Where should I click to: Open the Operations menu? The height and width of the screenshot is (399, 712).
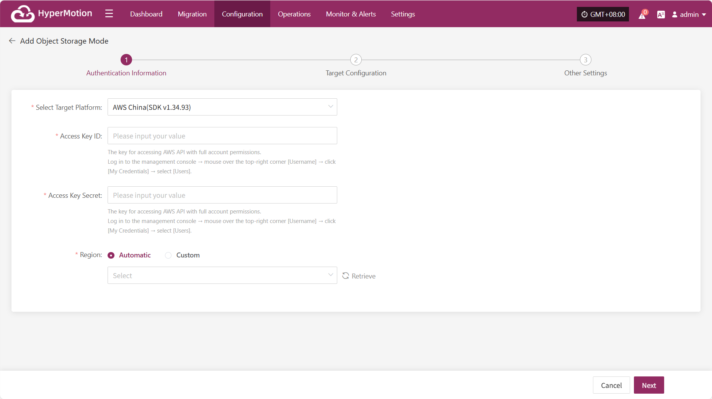tap(294, 14)
